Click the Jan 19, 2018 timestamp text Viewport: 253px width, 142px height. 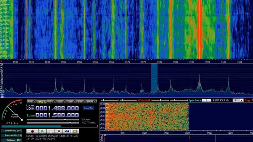pos(40,138)
